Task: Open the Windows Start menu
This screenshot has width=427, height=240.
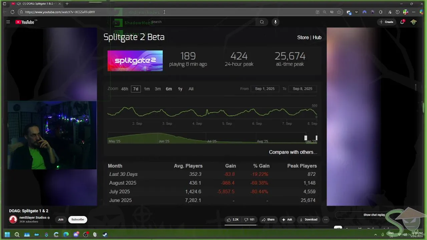Action: 7,235
